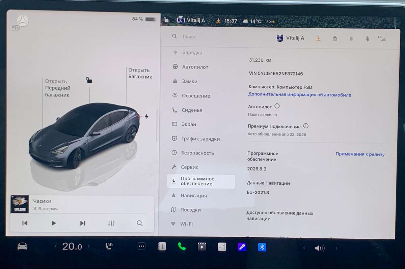Select Программное обеспечение menu item

coord(201,181)
